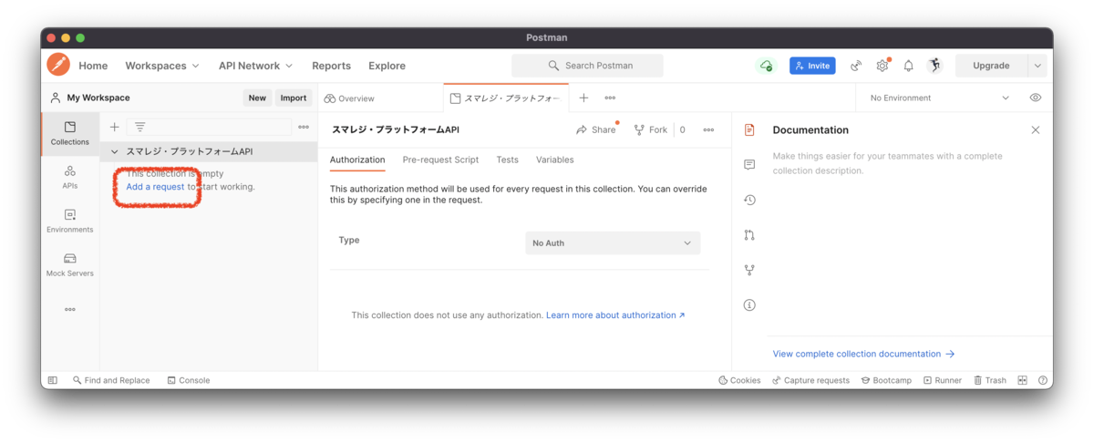Select the Variables tab

click(554, 160)
